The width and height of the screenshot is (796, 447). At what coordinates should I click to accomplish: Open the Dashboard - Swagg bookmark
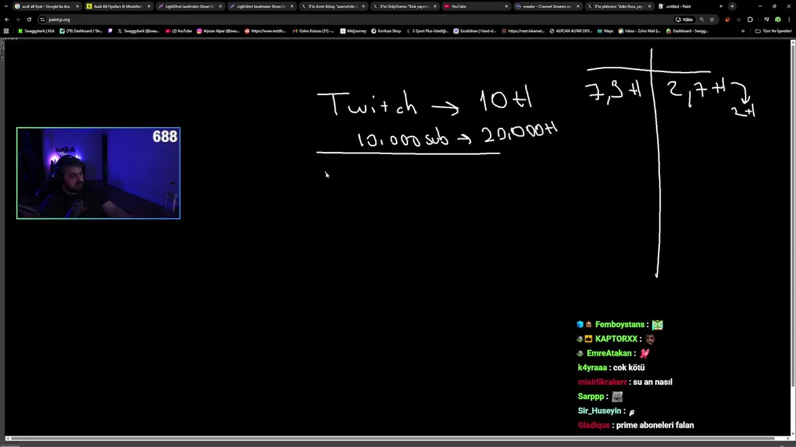pos(687,31)
